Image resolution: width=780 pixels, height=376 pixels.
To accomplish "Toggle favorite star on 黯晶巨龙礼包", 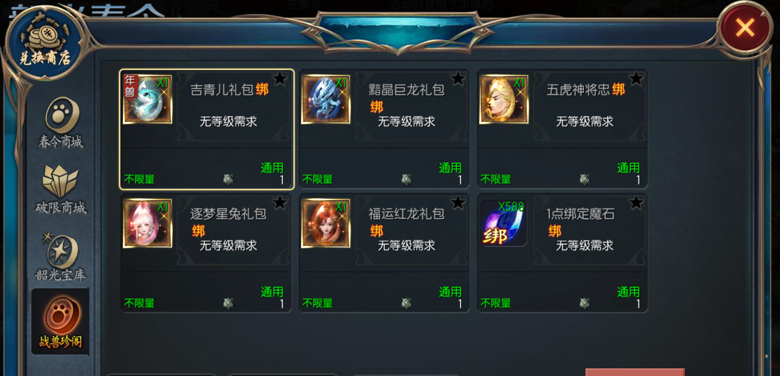I will point(458,78).
